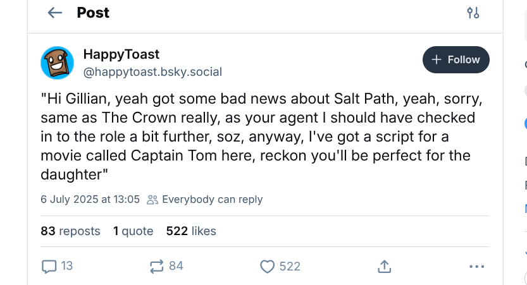Click the 84 count beside repost arrows

pos(177,266)
